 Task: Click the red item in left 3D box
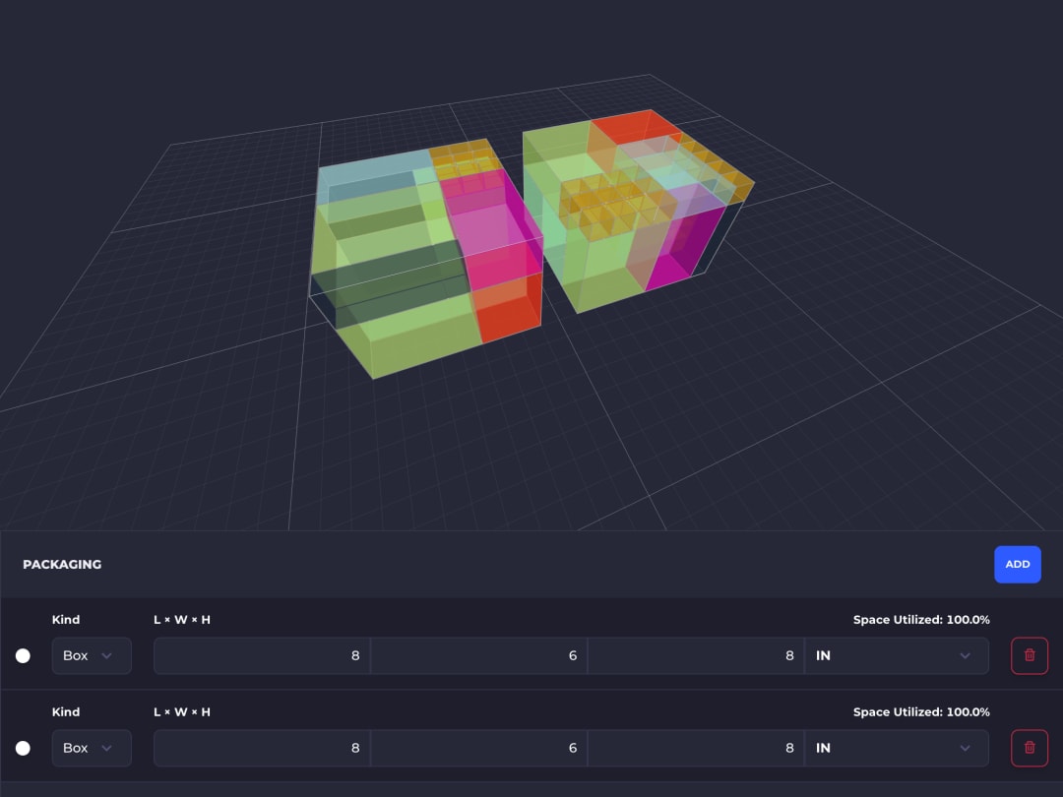509,308
